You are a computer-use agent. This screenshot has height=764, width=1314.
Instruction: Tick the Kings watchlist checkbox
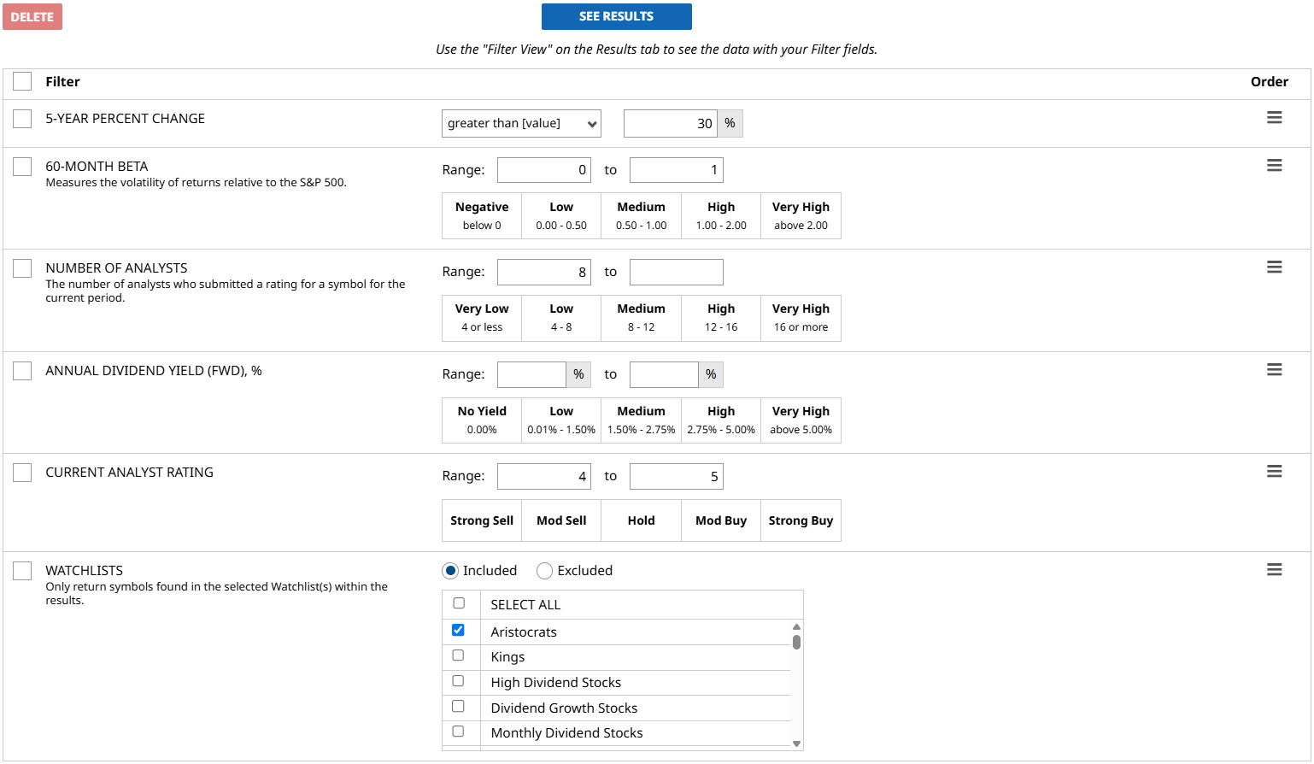[459, 655]
